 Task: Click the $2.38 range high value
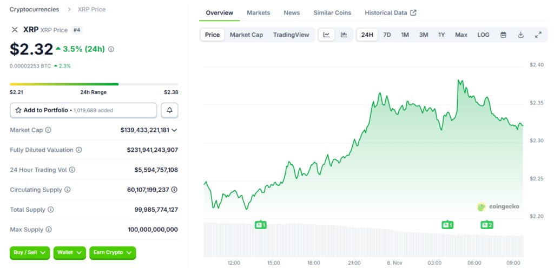(x=171, y=92)
